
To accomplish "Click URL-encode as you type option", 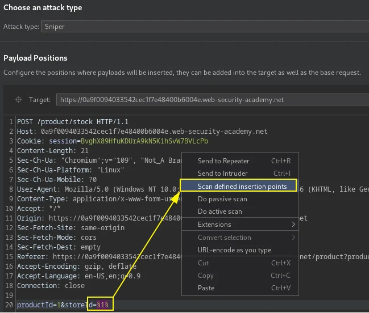I will click(240, 250).
